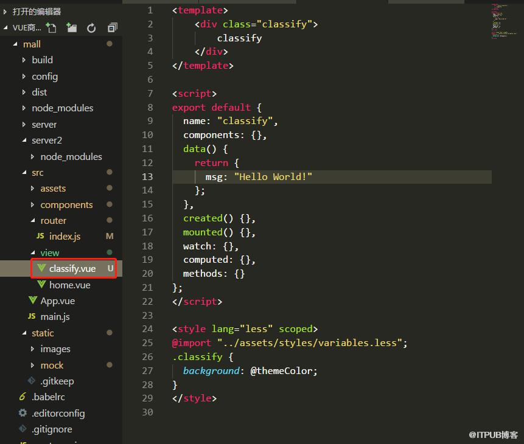
Task: Collapse the view folder arrow
Action: click(33, 252)
